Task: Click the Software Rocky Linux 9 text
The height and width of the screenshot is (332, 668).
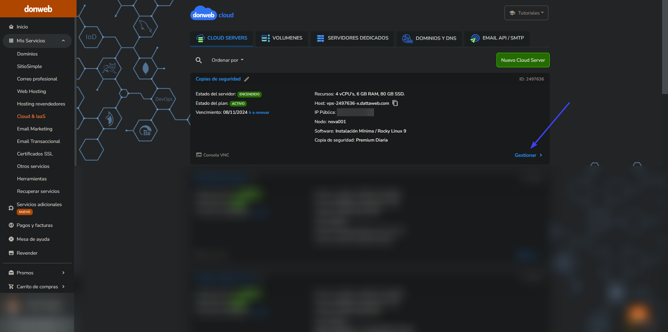Action: 360,131
